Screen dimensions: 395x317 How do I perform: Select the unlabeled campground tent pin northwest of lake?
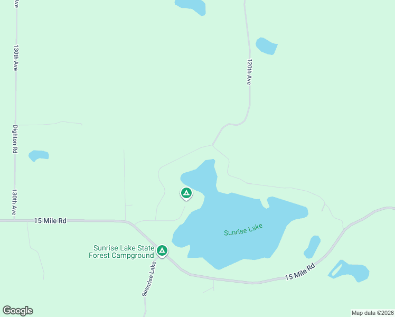pyautogui.click(x=186, y=193)
